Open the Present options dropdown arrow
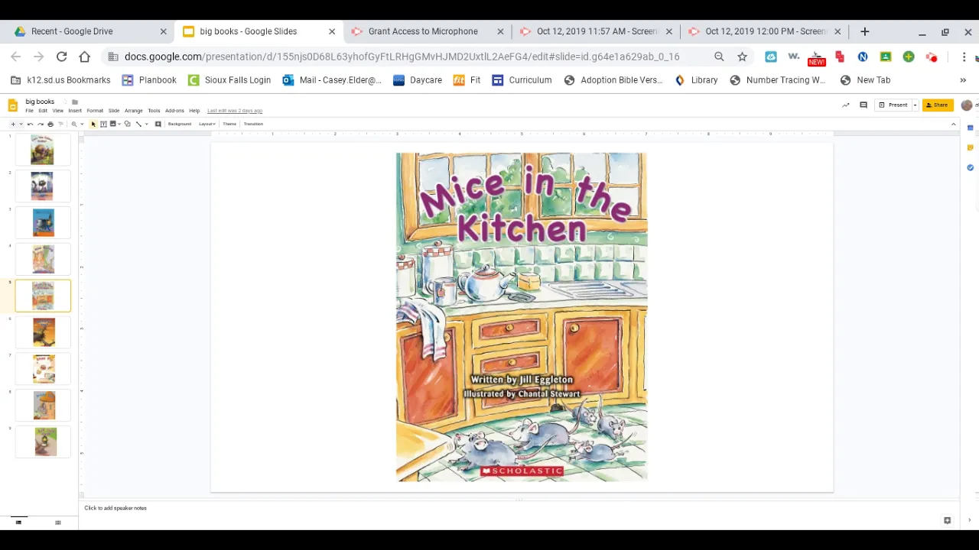The image size is (979, 550). coord(915,105)
